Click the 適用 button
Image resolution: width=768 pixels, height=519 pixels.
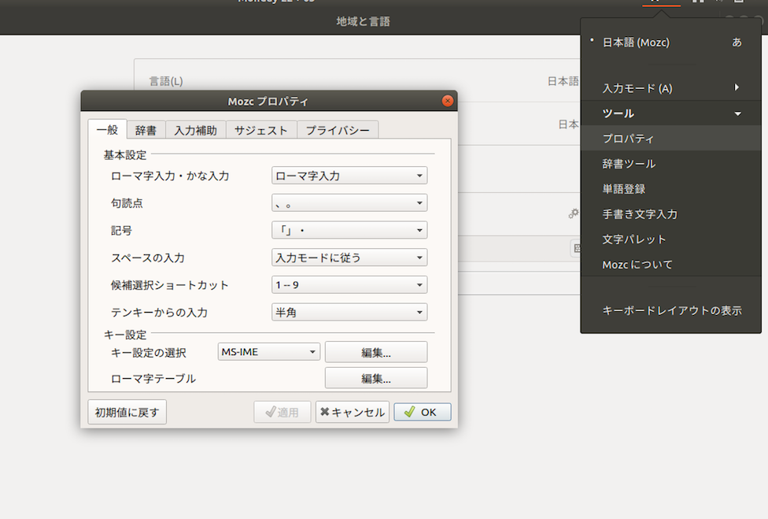(282, 412)
